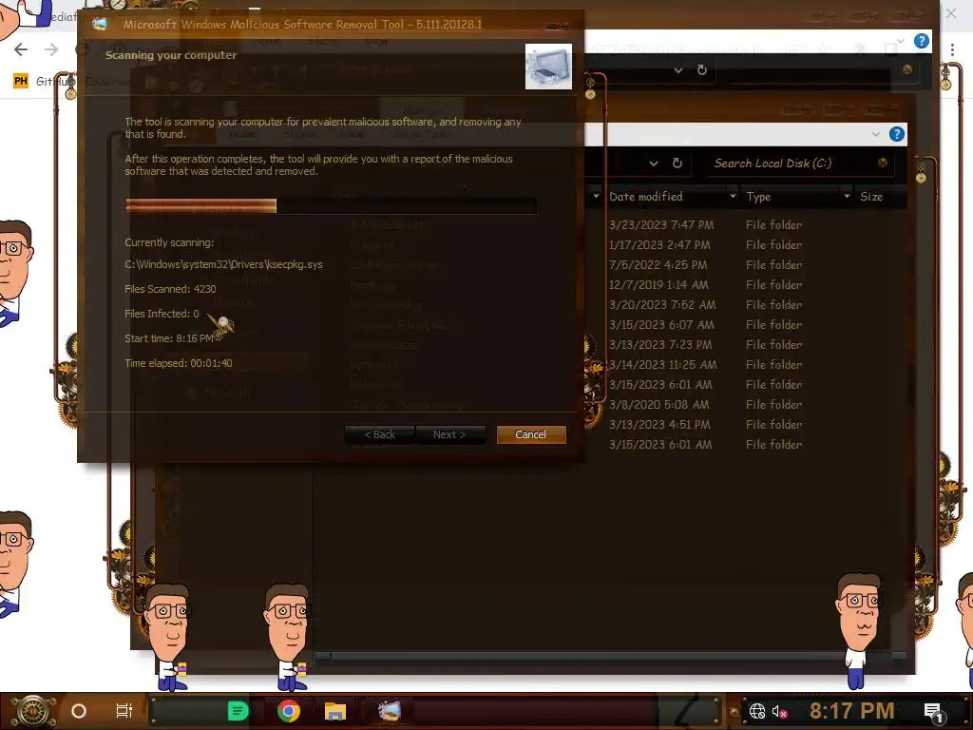Open the dropdown arrow left of Date modified
The height and width of the screenshot is (730, 973).
click(596, 196)
